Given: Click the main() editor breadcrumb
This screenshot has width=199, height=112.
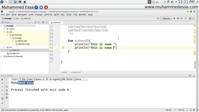Looking at the screenshot, I should (64, 72).
